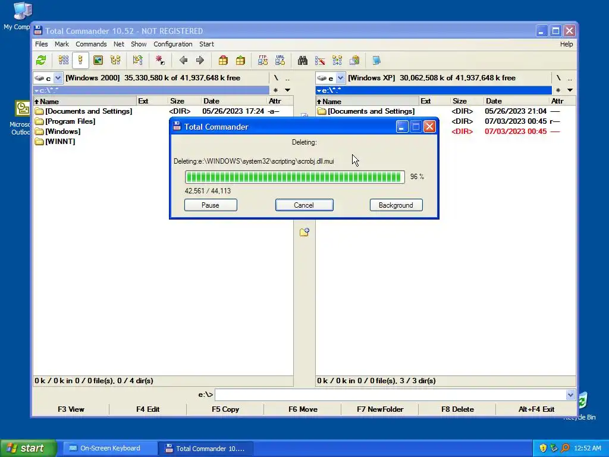Viewport: 609px width, 457px height.
Task: Open left panel directory history arrow
Action: pos(287,90)
